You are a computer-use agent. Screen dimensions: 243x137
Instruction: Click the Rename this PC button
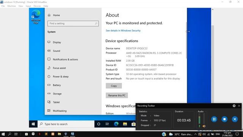click(117, 96)
